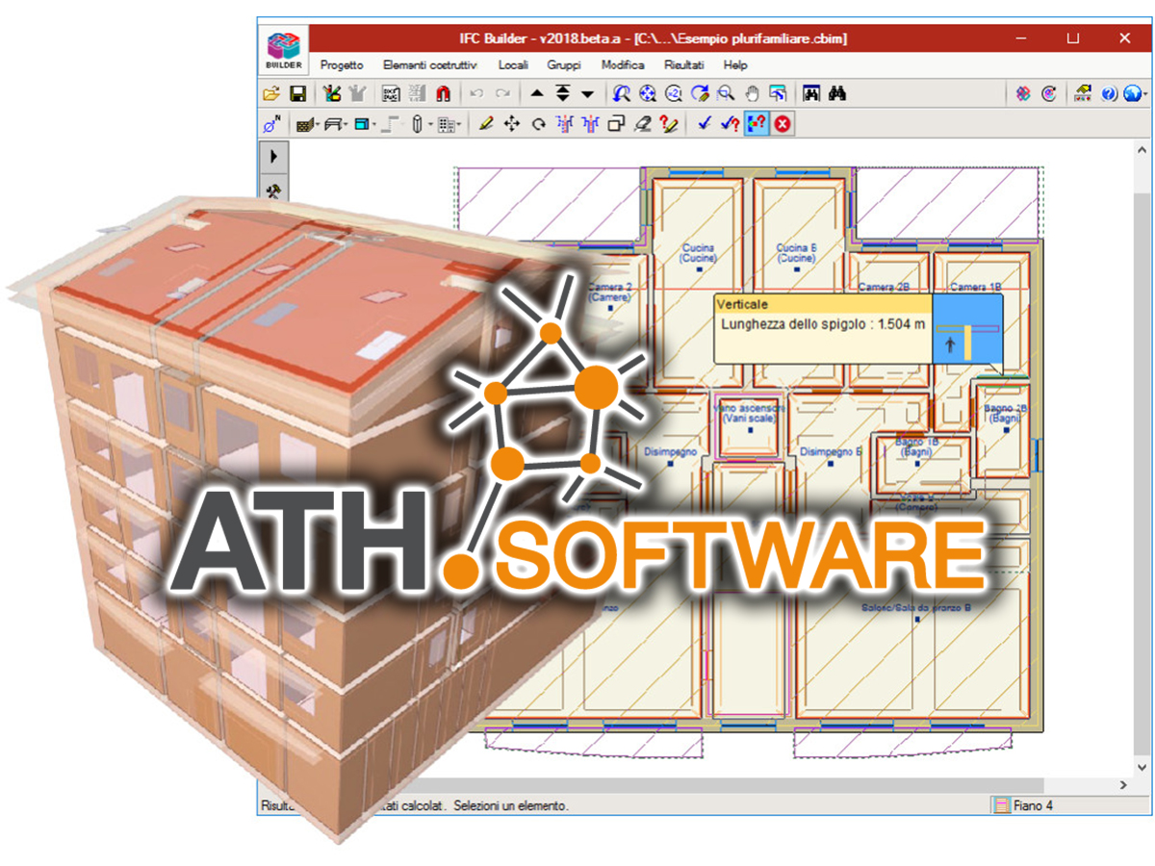Open the Gruppi menu
The width and height of the screenshot is (1155, 866).
(x=564, y=64)
